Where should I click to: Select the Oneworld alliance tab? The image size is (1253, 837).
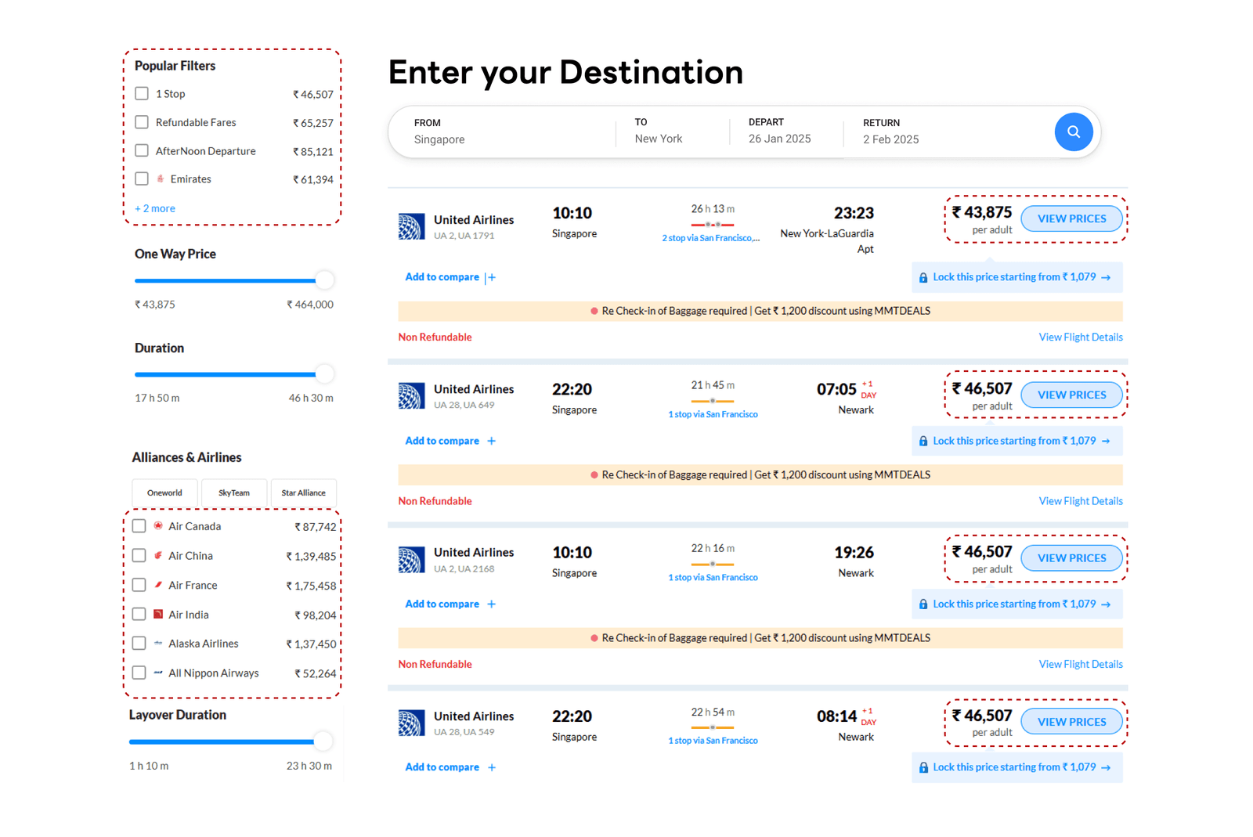pos(164,492)
